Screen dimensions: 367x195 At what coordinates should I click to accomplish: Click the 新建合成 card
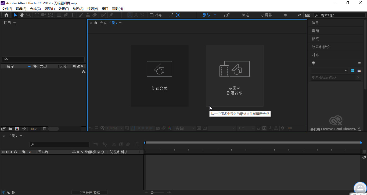click(x=160, y=76)
